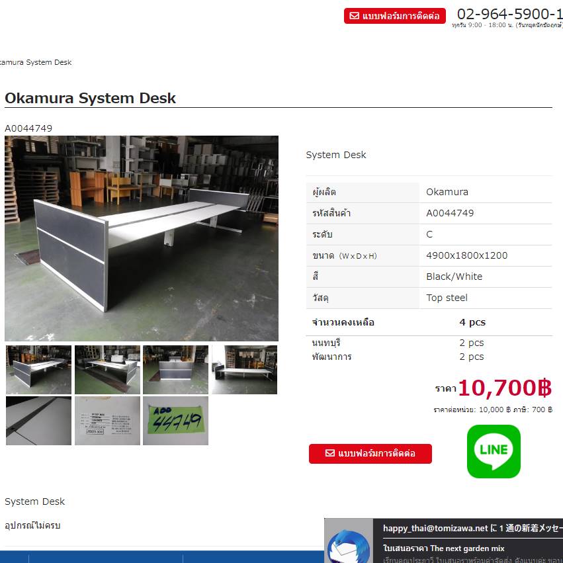Click the นนทบุรี branch stock row
The height and width of the screenshot is (563, 563).
(429, 343)
